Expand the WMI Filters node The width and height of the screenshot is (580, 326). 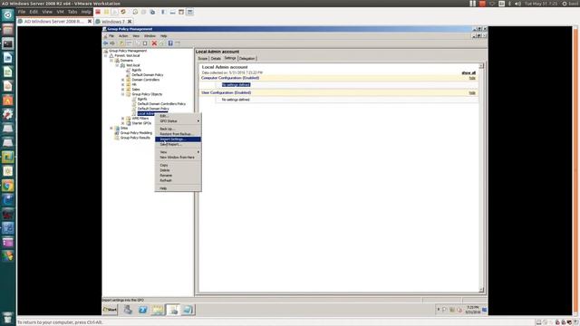click(123, 119)
